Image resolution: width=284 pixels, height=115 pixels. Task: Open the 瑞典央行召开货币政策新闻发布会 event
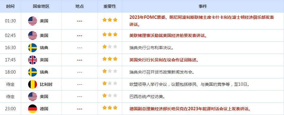point(162,72)
